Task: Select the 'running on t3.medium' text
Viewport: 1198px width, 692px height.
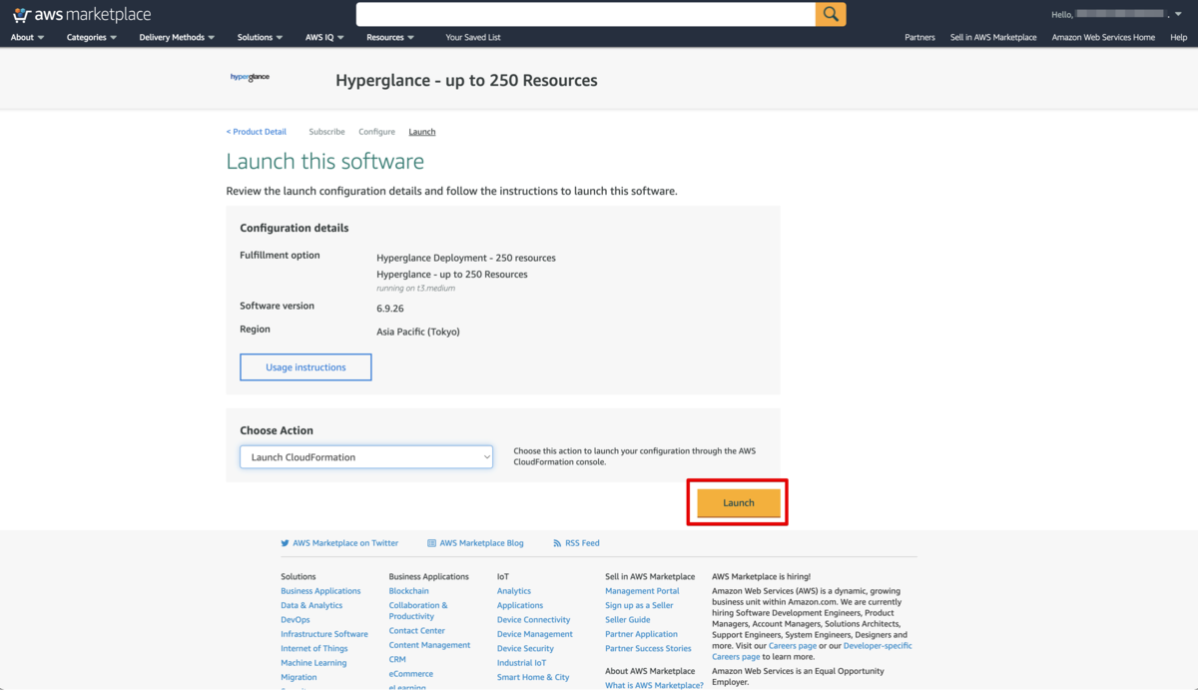Action: pos(415,289)
